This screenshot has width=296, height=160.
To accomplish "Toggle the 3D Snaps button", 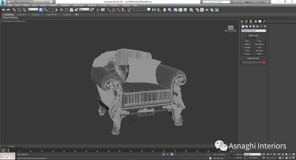I will click(109, 10).
